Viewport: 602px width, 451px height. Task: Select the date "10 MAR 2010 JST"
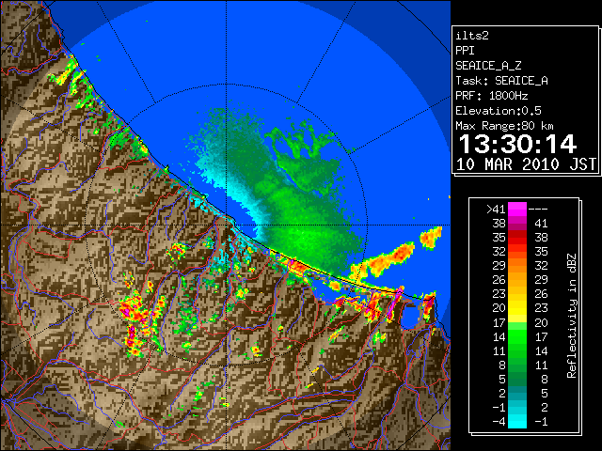coord(526,164)
